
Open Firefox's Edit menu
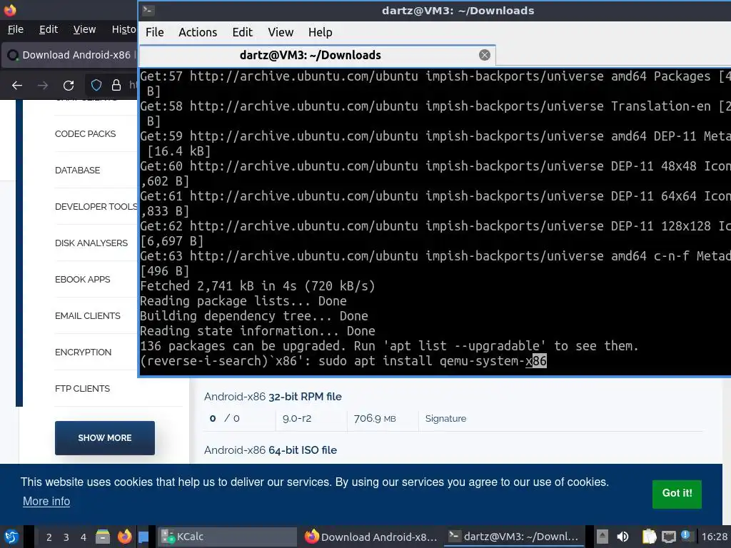(x=49, y=29)
